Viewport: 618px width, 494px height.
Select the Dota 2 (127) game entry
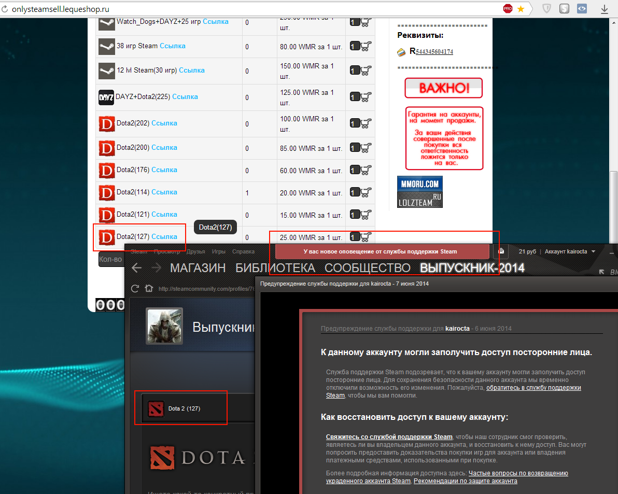pos(197,408)
